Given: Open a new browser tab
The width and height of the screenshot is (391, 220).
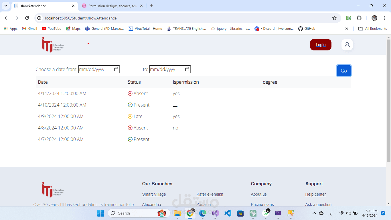Looking at the screenshot, I should [152, 6].
